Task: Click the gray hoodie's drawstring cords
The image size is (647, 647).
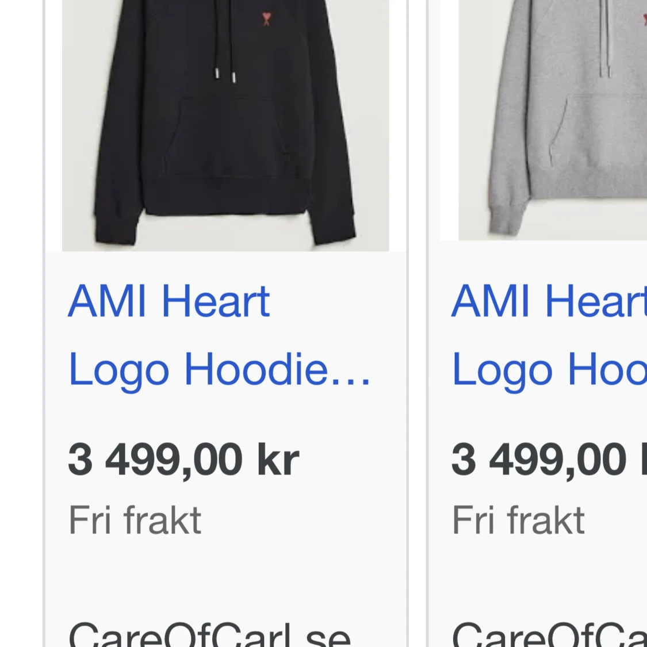Action: (605, 39)
